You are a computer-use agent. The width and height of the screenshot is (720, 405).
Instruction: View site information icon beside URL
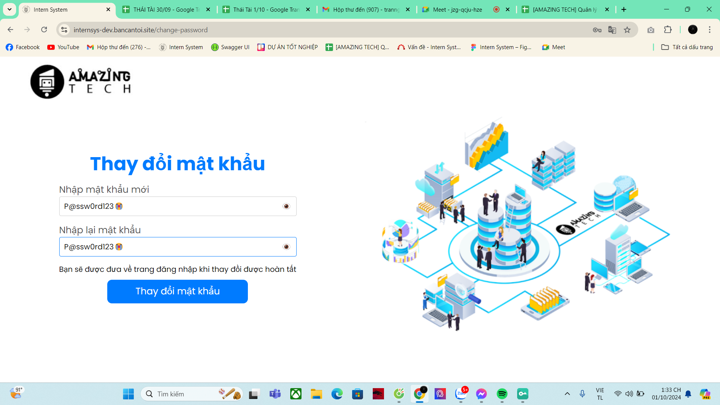pos(64,30)
